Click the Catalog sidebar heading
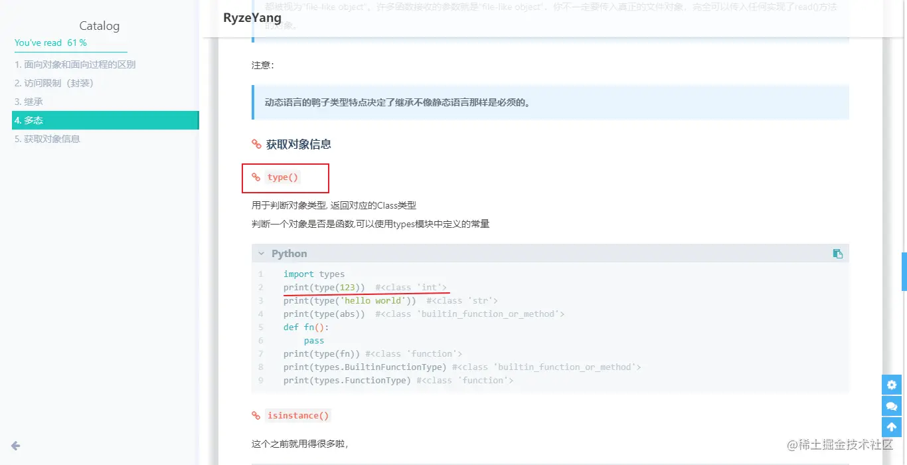This screenshot has width=907, height=465. (100, 26)
